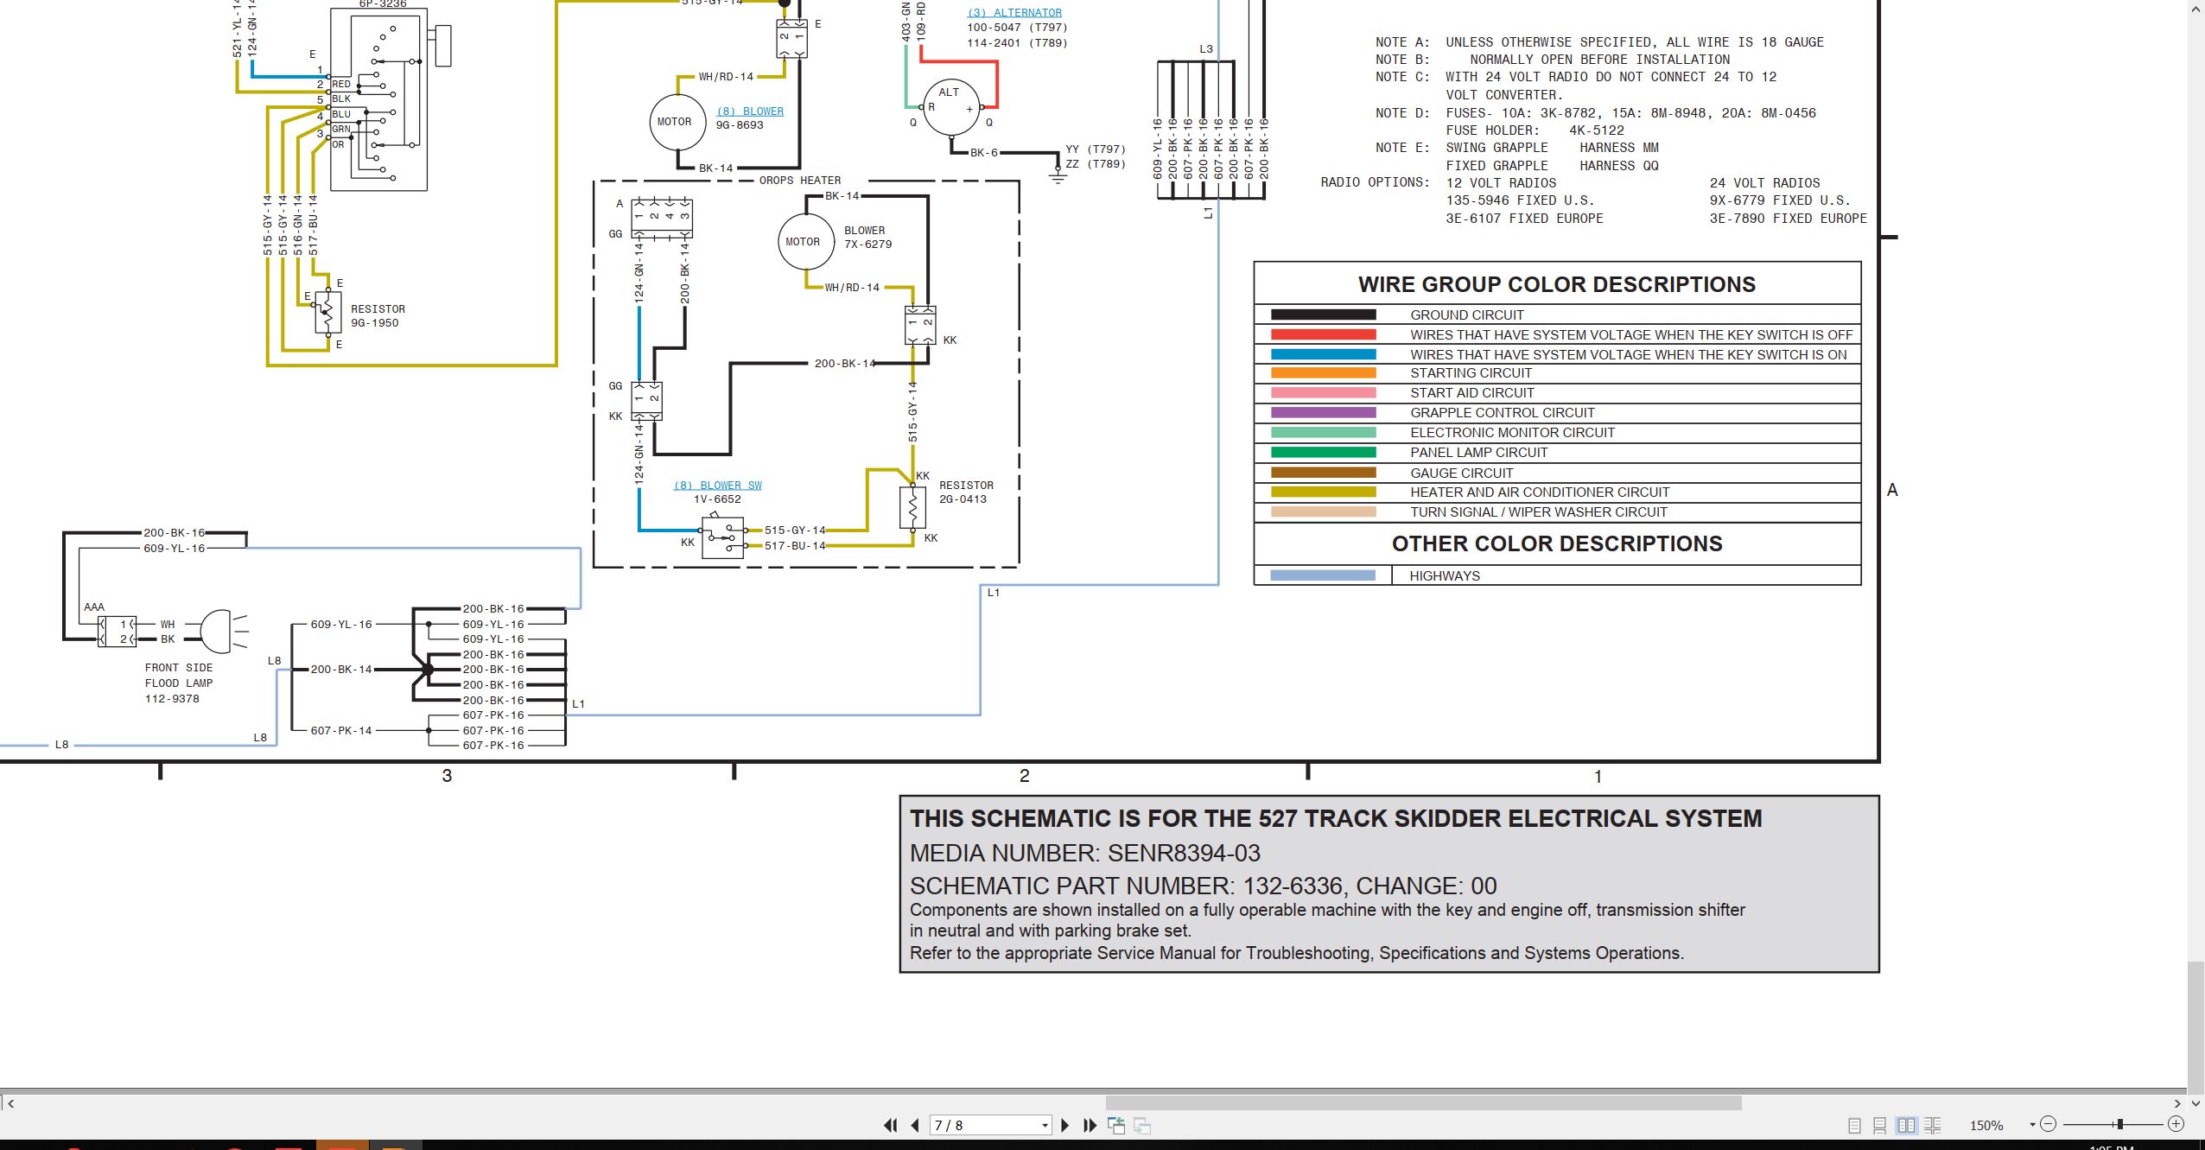Go to the next page

pos(1064,1125)
